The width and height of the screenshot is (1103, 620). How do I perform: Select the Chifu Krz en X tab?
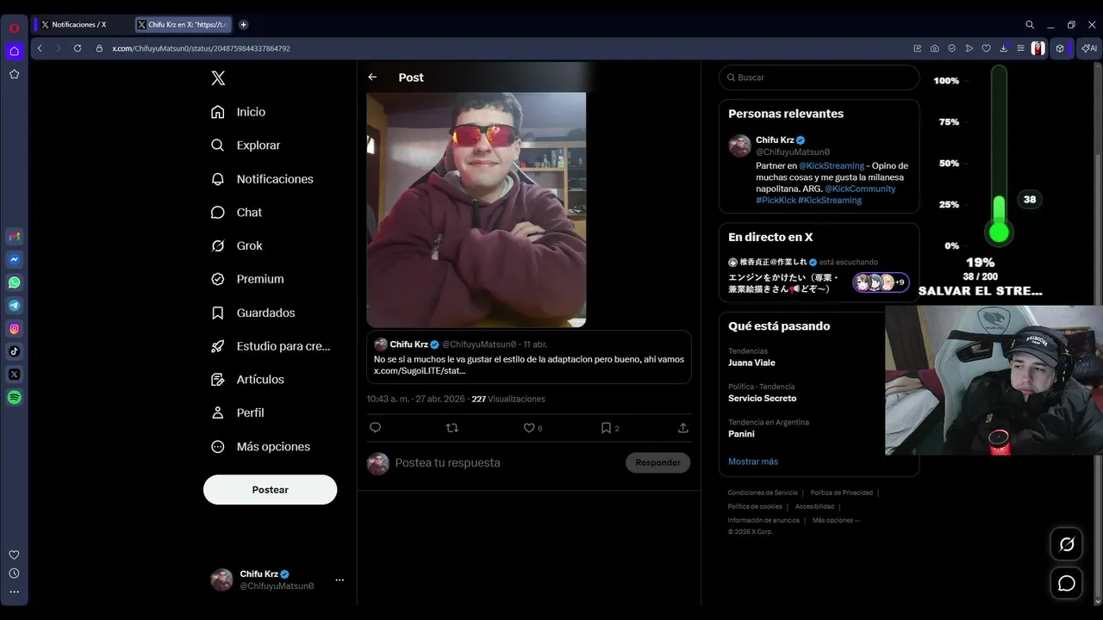(x=185, y=25)
